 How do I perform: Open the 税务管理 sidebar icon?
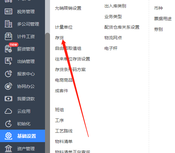tap(8, 11)
